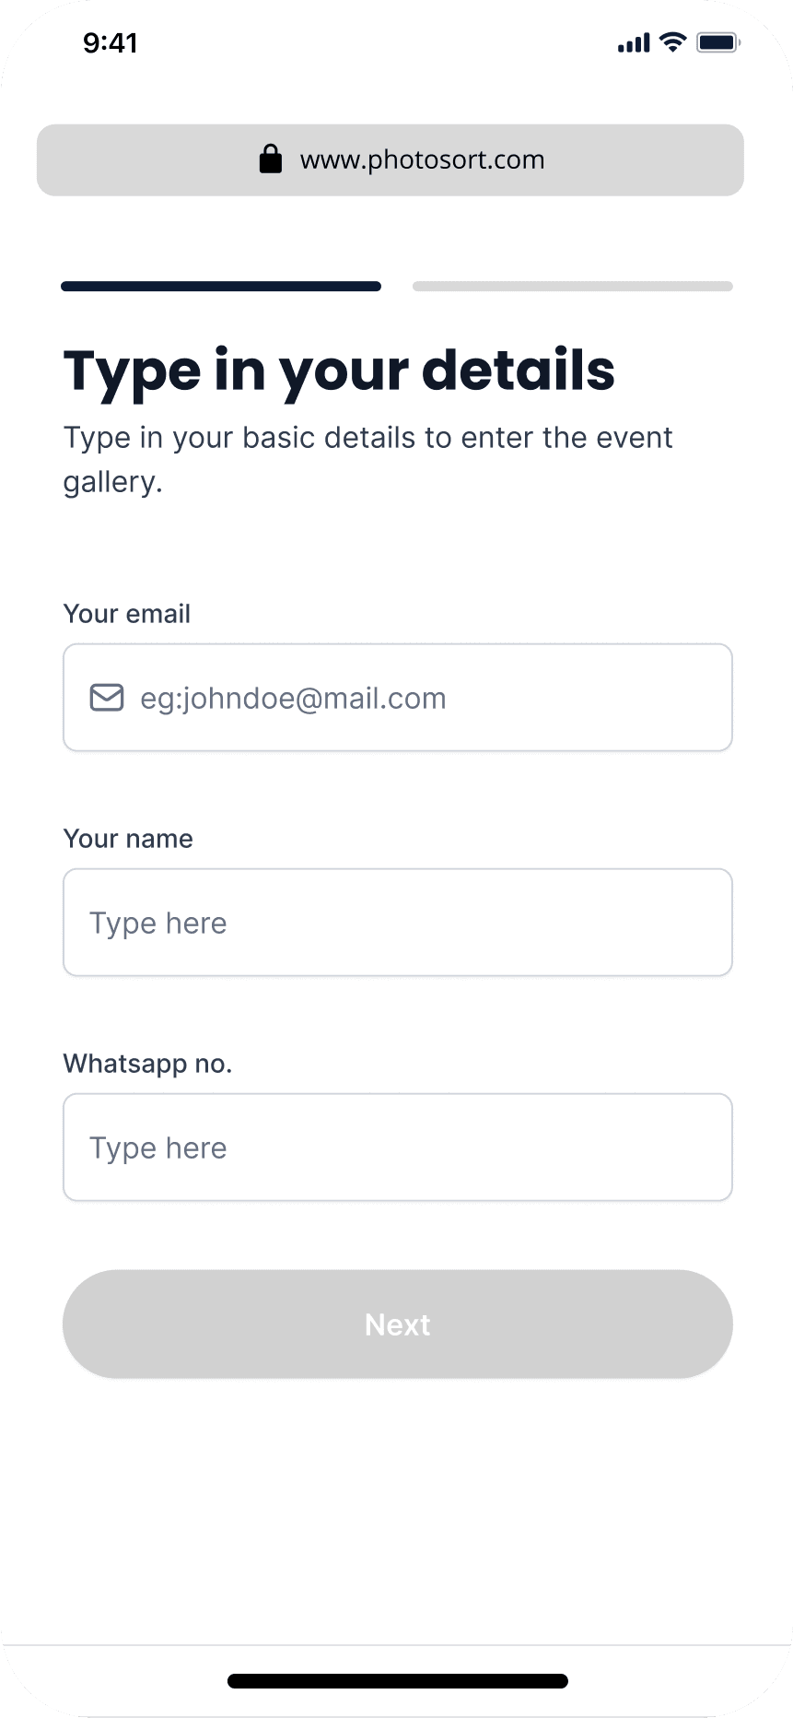Tap the home indicator bar at bottom
Viewport: 793px width, 1718px height.
coord(398,1681)
